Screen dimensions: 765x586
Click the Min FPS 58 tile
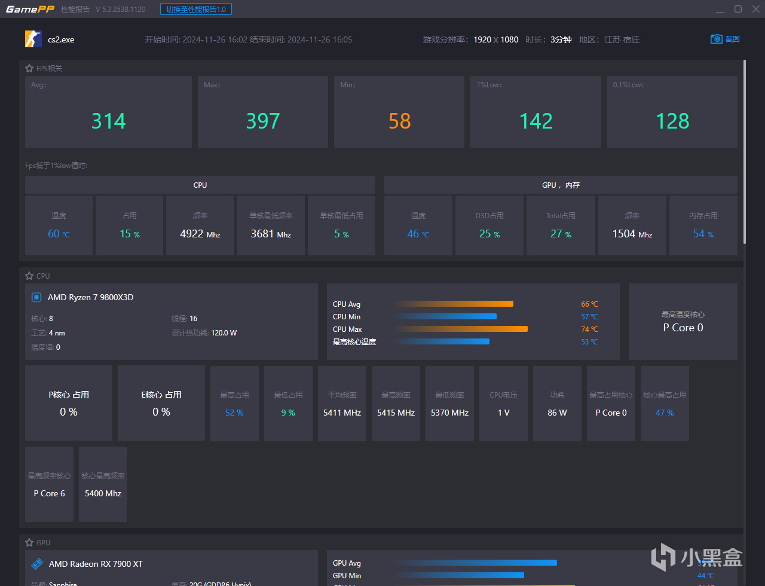[399, 112]
